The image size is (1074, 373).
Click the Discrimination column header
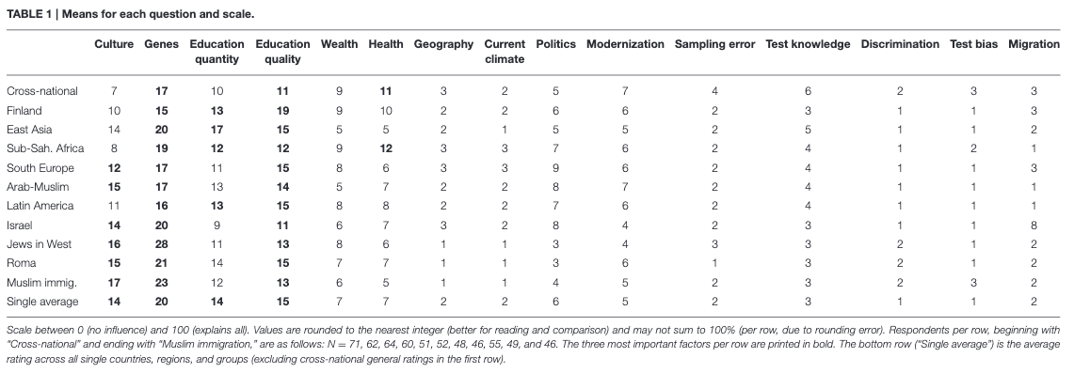900,44
